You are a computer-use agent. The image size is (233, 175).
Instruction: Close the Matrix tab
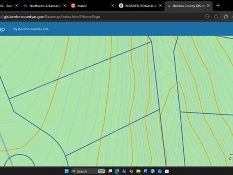point(113,5)
